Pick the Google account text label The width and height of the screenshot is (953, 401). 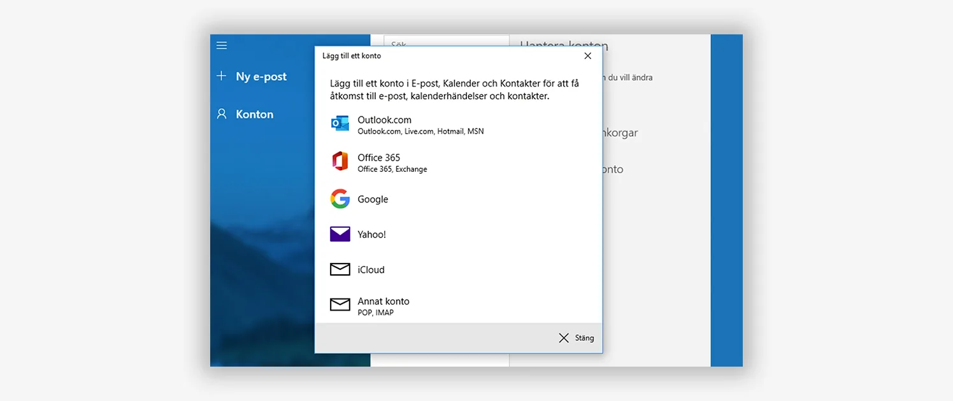(x=373, y=199)
